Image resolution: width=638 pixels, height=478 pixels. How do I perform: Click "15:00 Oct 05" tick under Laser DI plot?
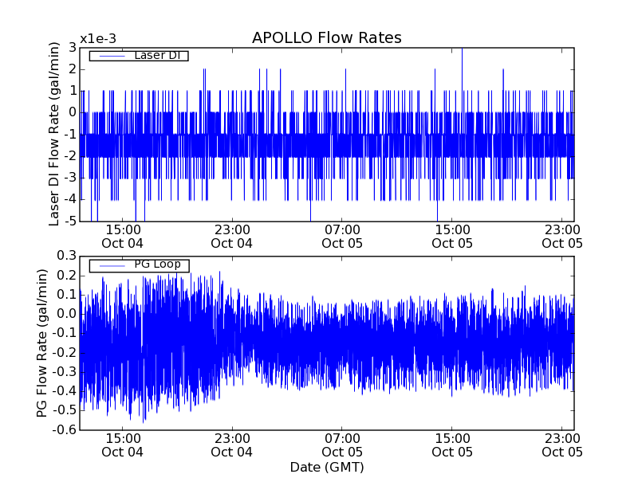[x=452, y=237]
